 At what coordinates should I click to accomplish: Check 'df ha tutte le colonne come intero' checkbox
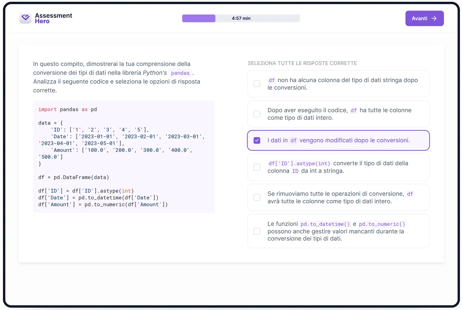[x=257, y=114]
